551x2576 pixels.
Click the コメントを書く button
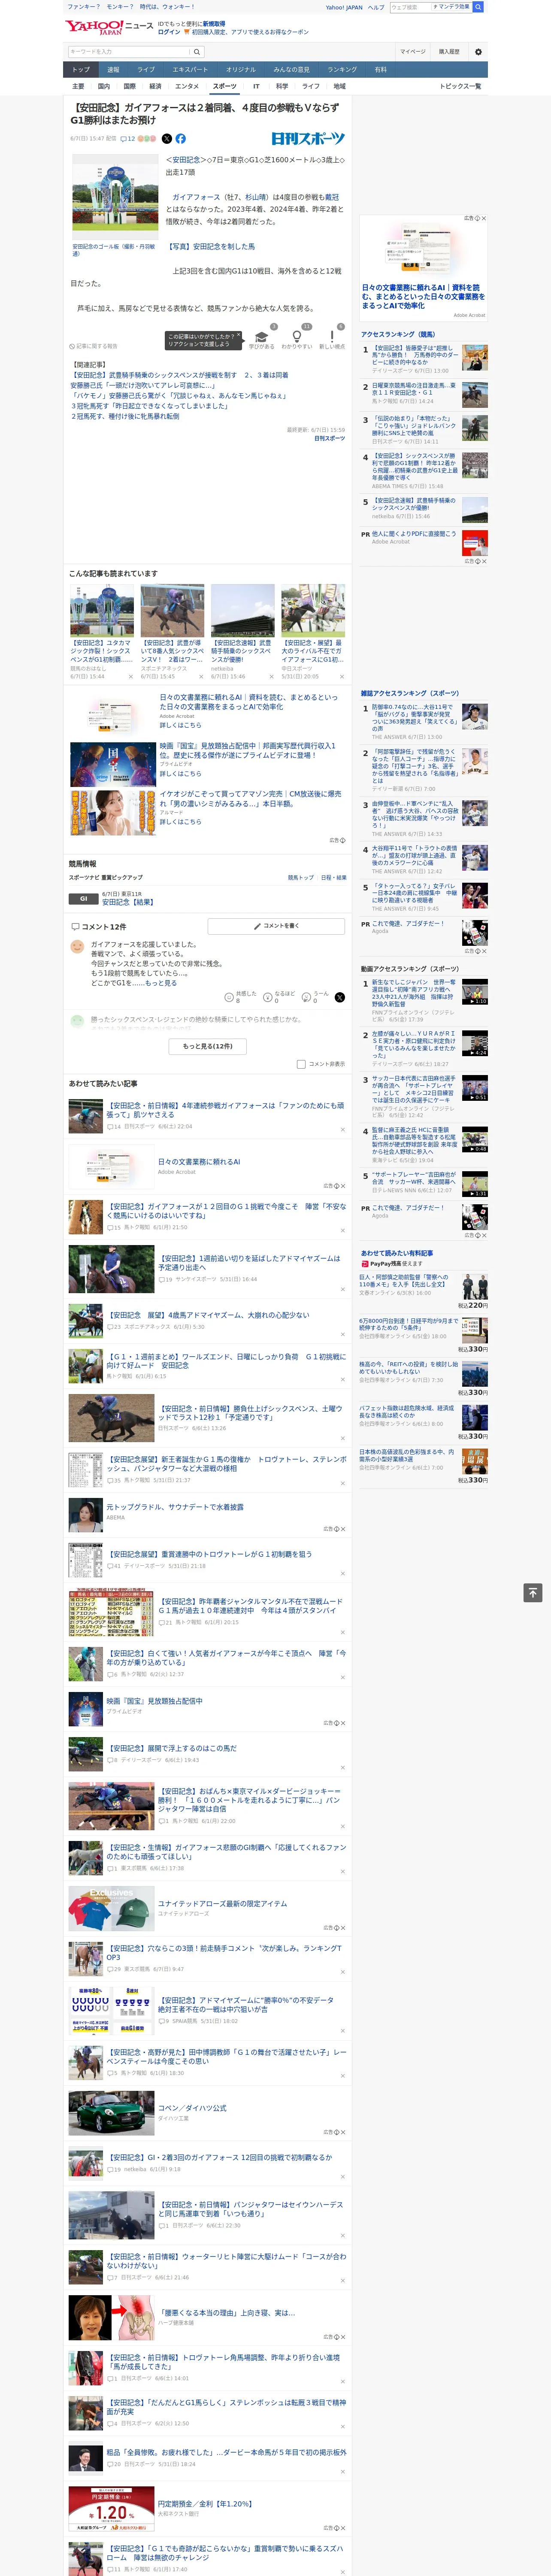276,926
